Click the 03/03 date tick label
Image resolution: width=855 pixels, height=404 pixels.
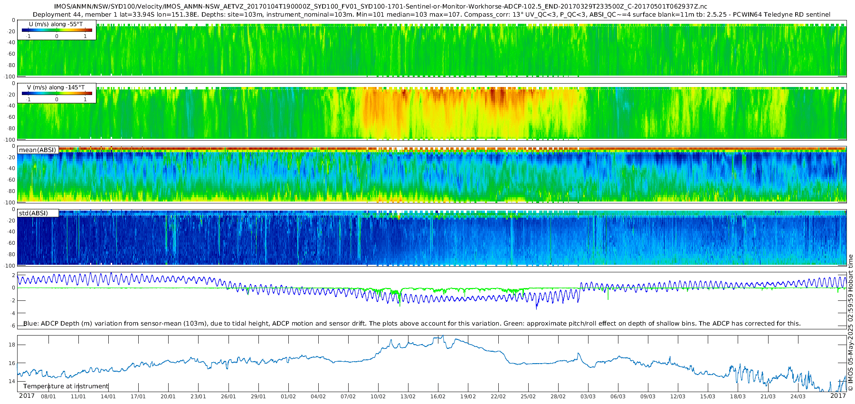588,396
